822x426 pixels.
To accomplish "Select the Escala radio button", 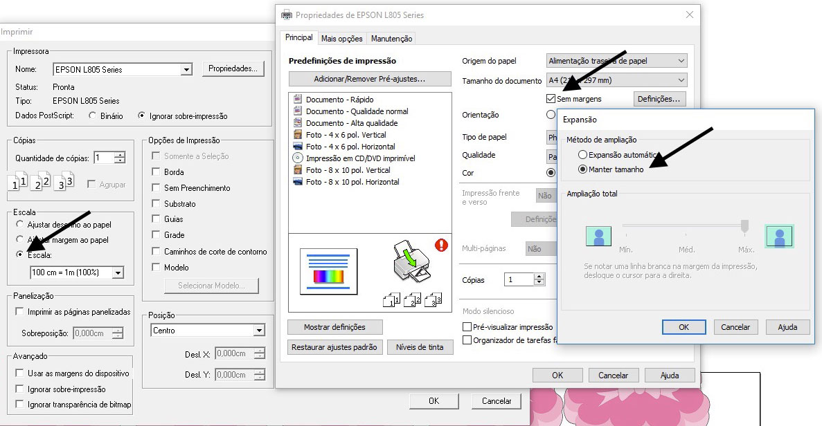I will click(x=20, y=254).
